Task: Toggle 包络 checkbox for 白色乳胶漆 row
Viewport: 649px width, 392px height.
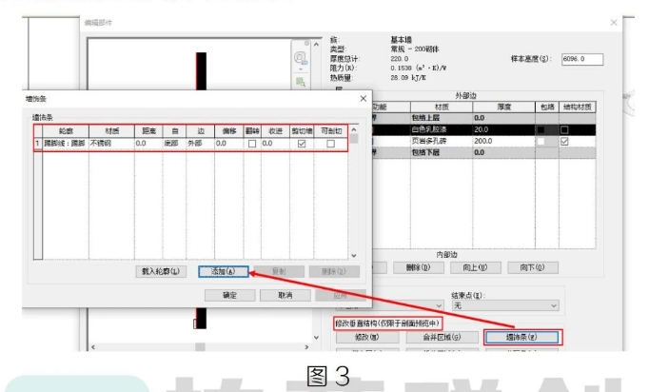Action: tap(541, 129)
